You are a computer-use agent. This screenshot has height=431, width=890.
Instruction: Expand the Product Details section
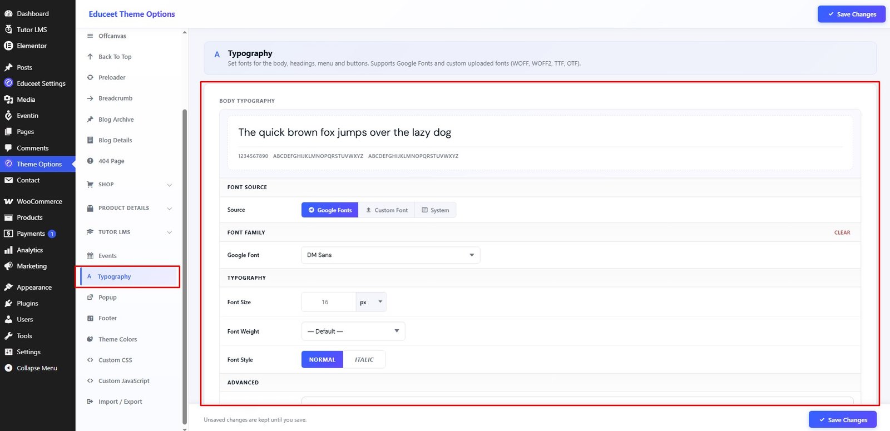pyautogui.click(x=130, y=209)
